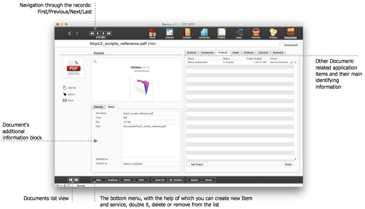
Task: Open the Incomes related tab
Action: click(x=263, y=52)
